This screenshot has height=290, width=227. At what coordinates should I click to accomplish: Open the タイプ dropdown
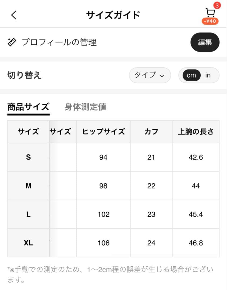[150, 75]
